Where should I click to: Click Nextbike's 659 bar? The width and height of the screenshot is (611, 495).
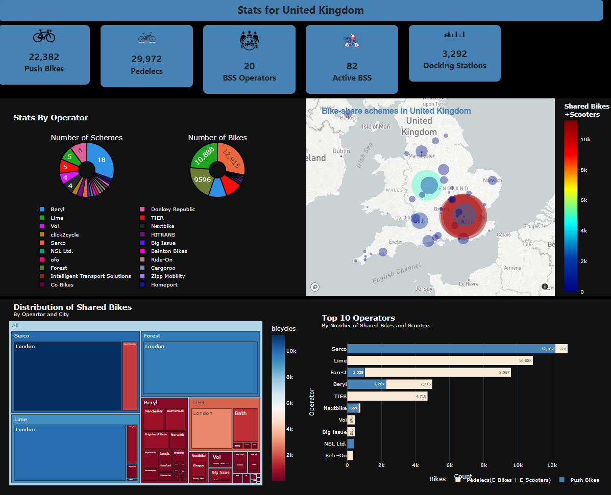[x=353, y=408]
